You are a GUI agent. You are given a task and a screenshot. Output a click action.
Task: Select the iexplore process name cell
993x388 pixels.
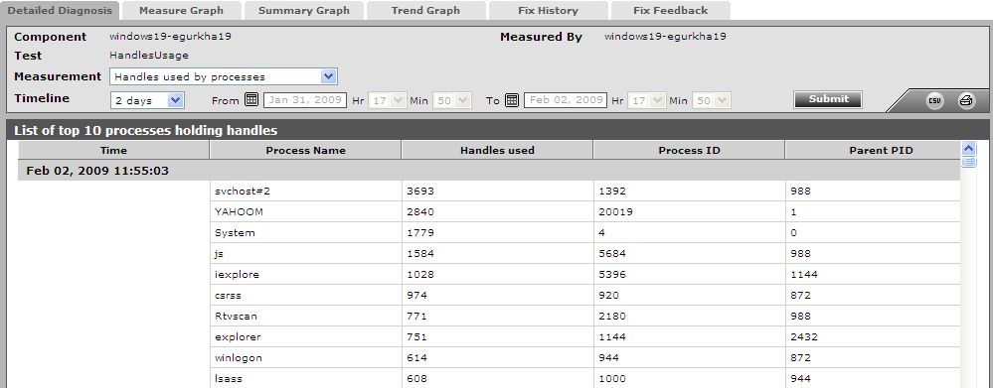306,274
